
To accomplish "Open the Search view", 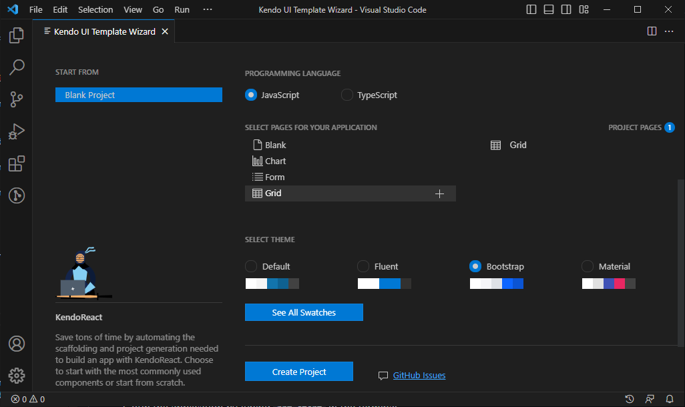I will (x=16, y=67).
